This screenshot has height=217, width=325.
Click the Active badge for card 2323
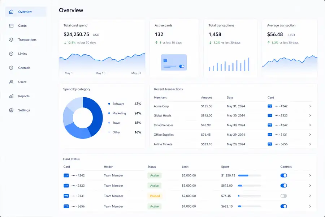(155, 186)
